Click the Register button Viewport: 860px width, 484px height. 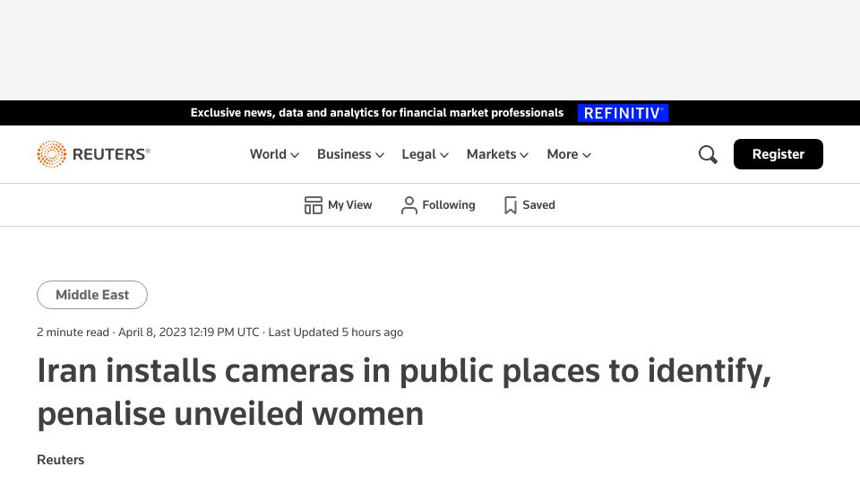pos(778,154)
